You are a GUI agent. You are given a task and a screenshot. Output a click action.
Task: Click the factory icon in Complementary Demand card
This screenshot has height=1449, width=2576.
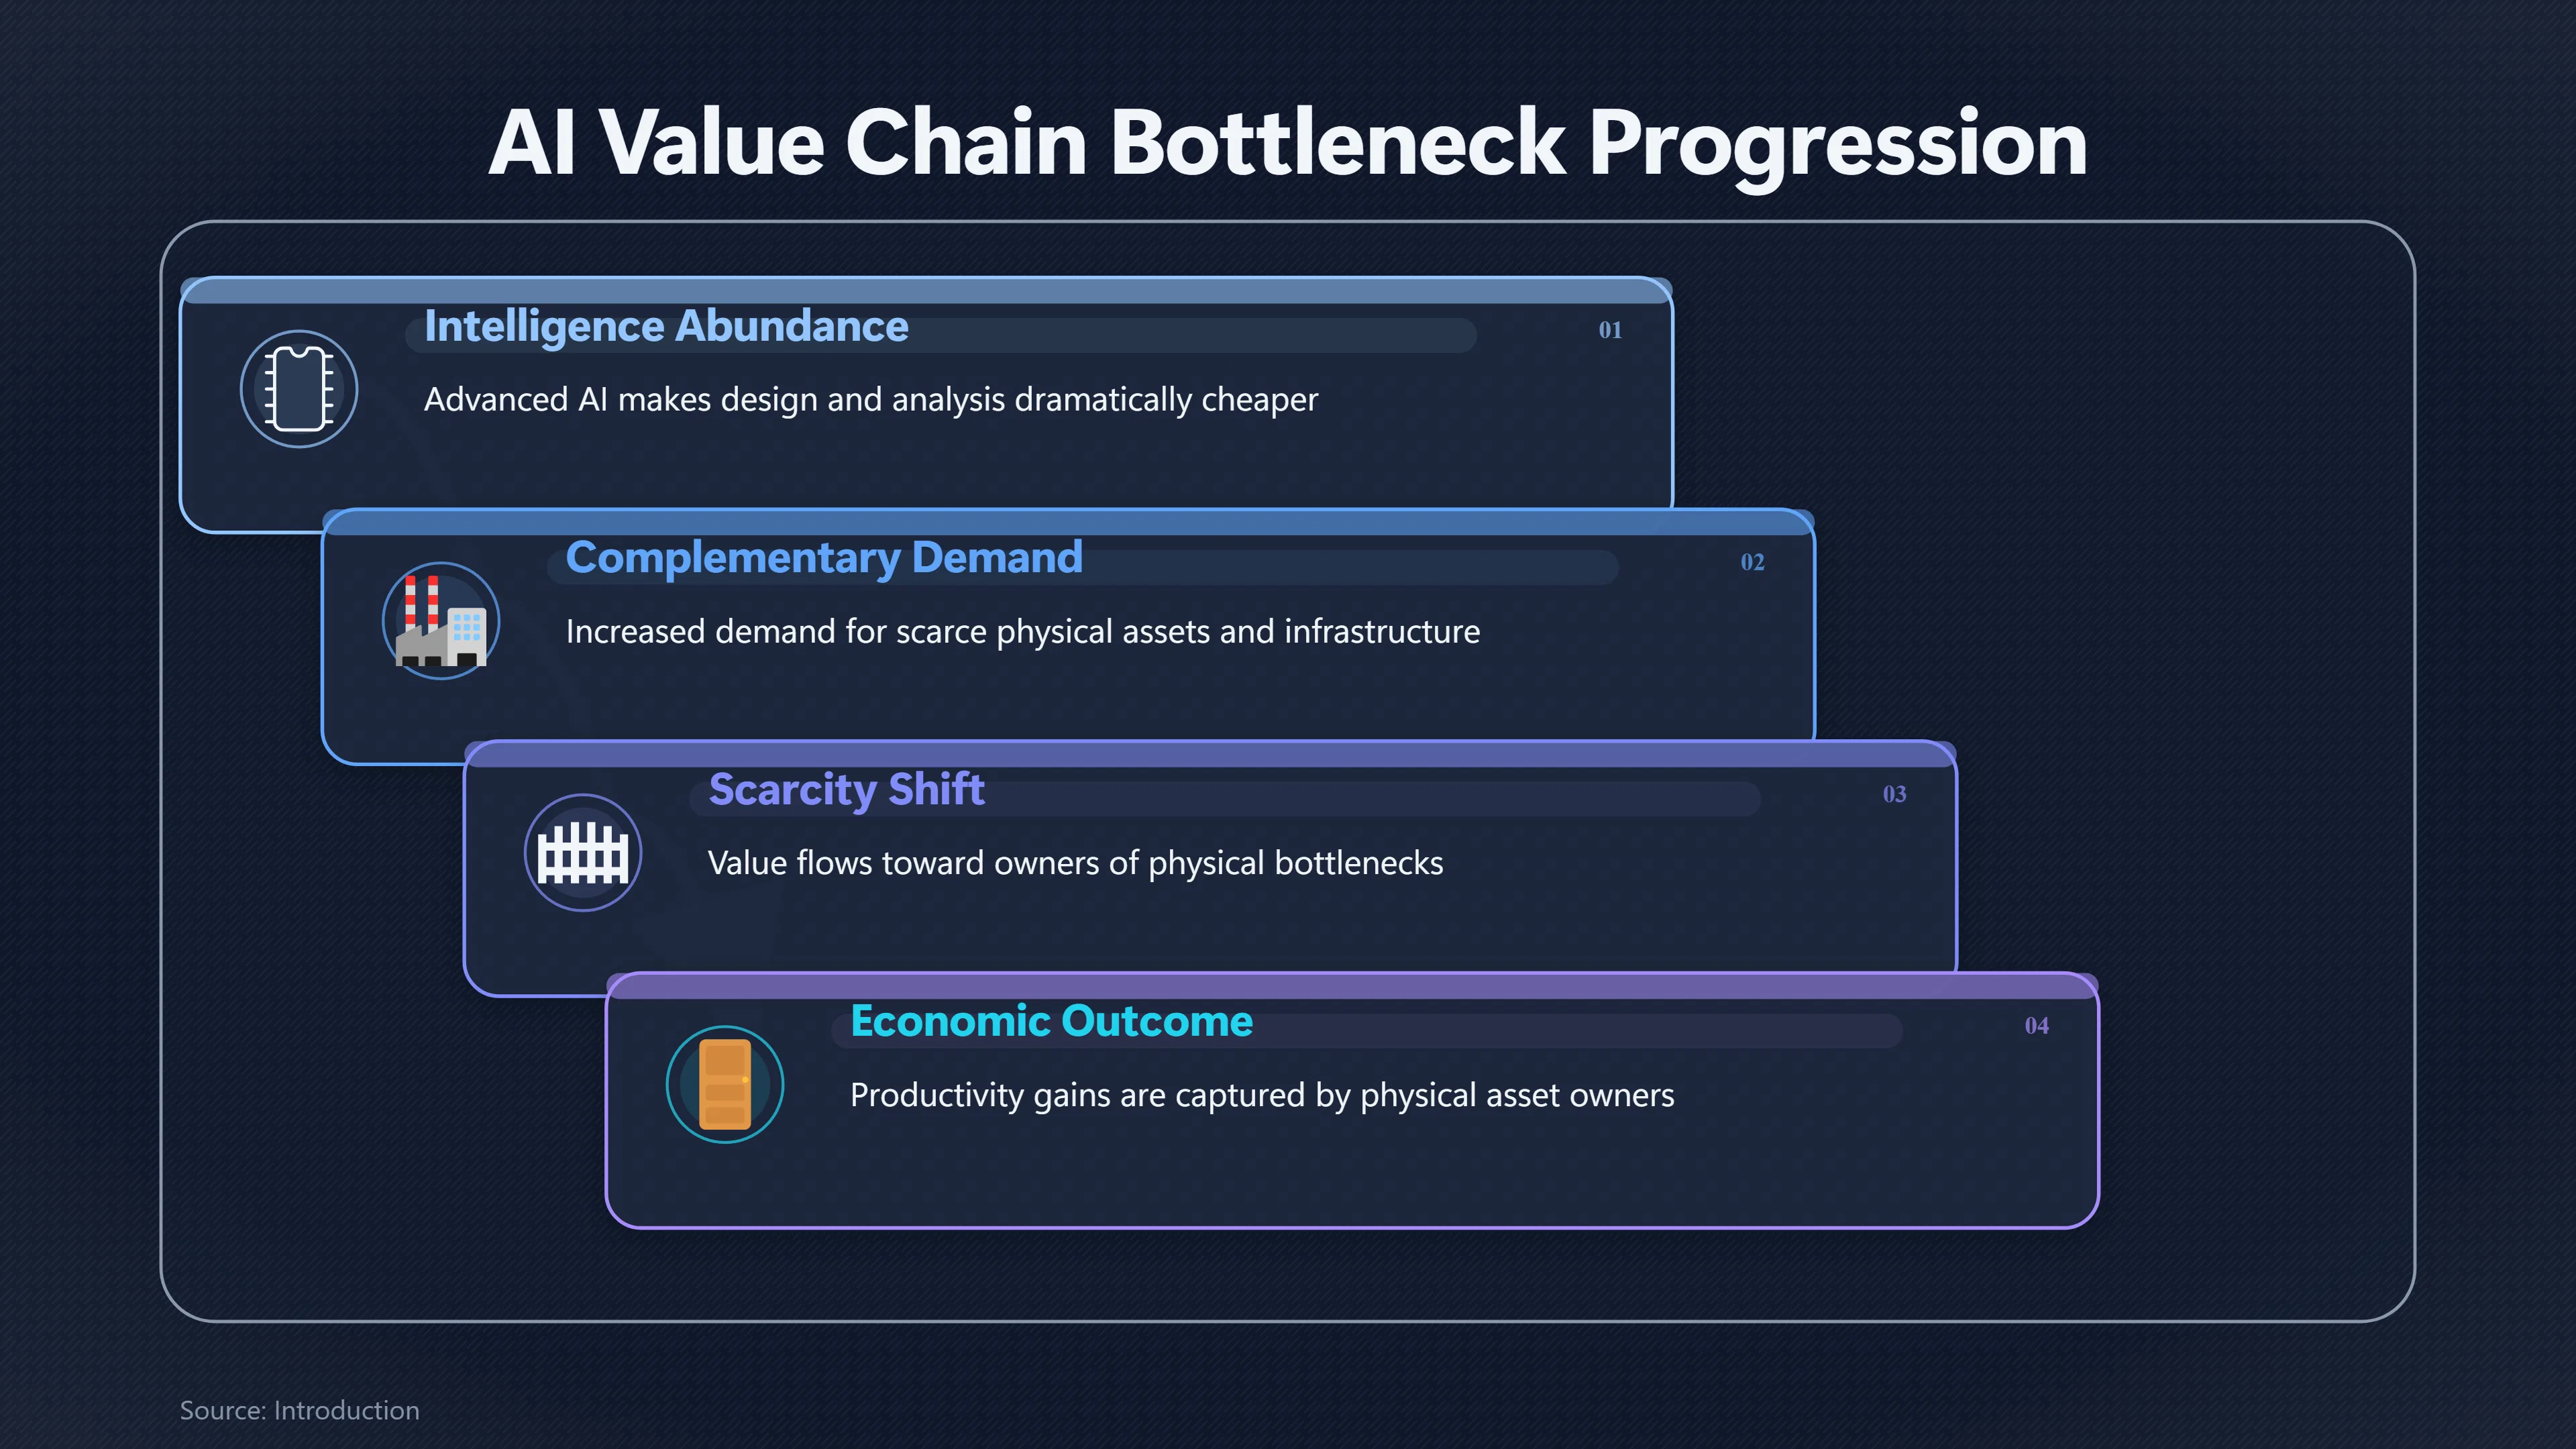click(x=441, y=621)
